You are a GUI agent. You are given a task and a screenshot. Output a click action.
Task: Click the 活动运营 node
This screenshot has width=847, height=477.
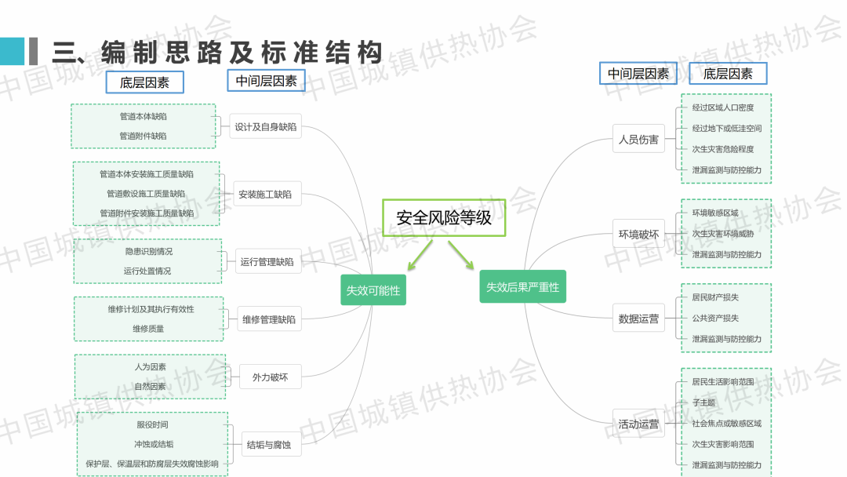638,424
